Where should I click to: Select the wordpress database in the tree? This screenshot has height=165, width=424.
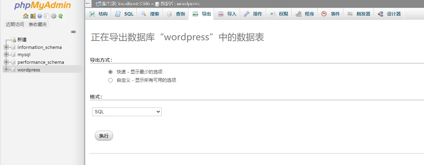point(29,70)
